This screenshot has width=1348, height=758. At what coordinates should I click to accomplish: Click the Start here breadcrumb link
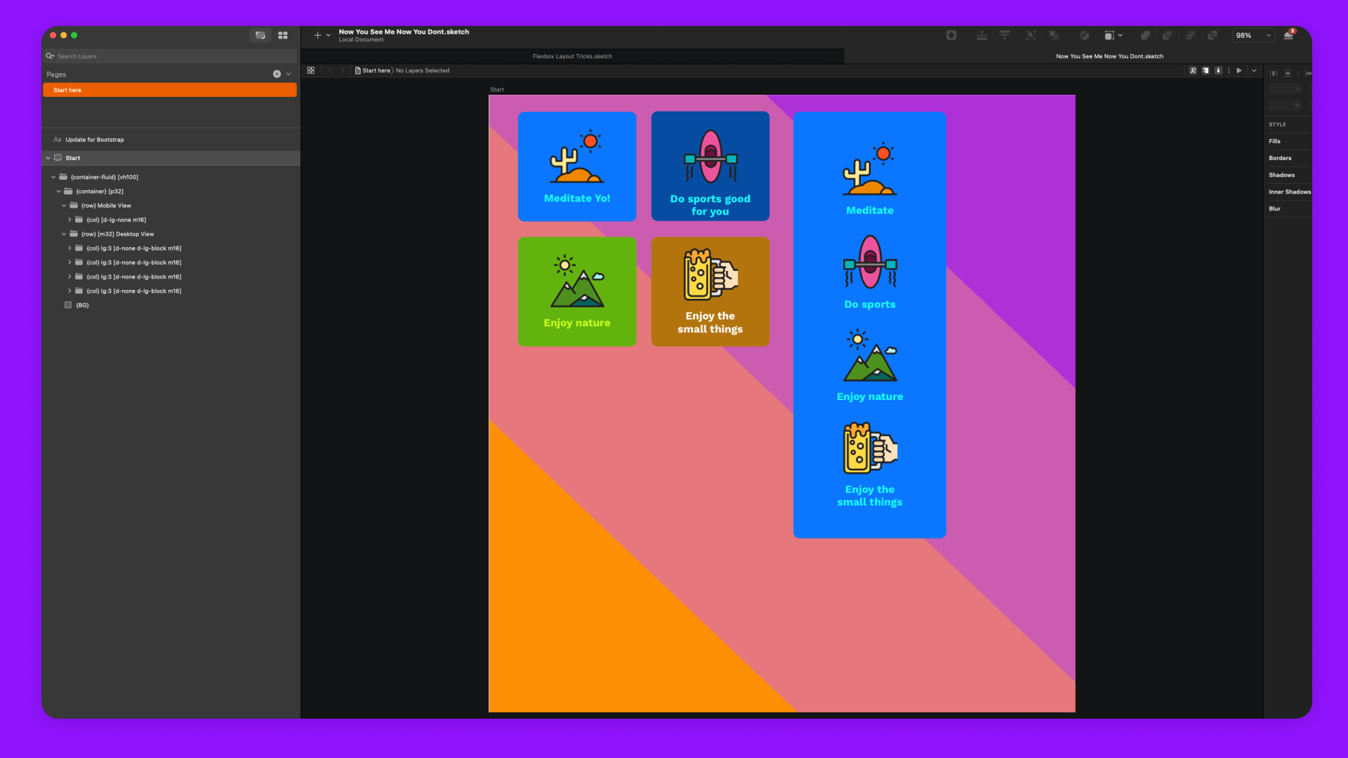pyautogui.click(x=376, y=70)
